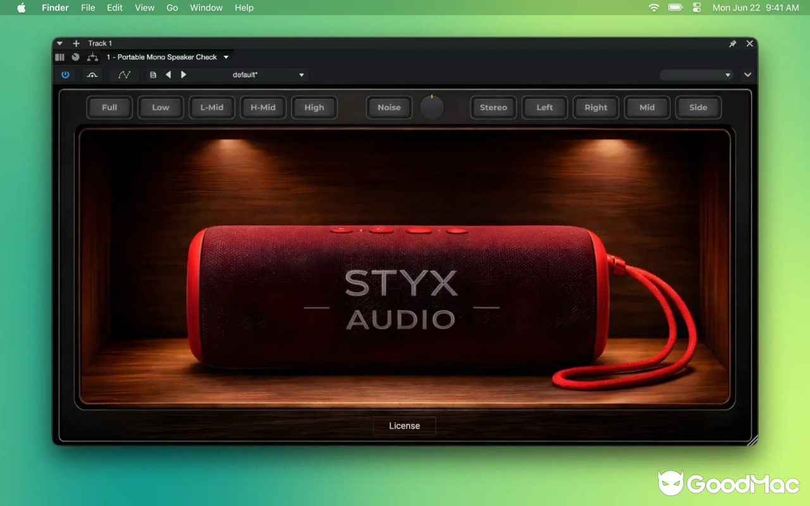
Task: Click the round dial icon in header
Action: tap(75, 57)
